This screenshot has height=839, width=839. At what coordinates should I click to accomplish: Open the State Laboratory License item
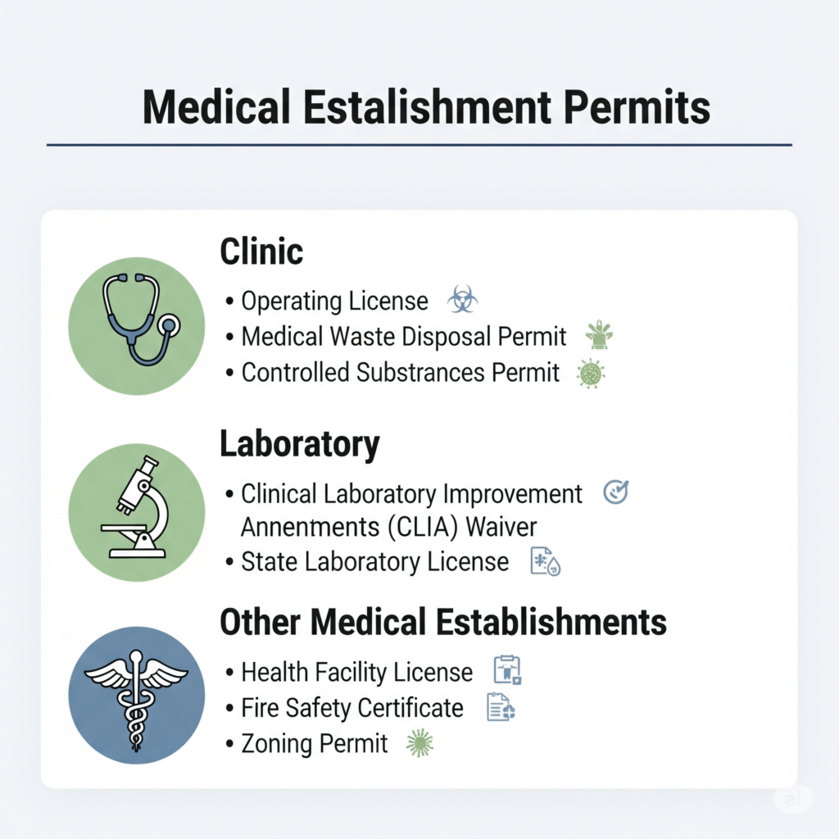point(374,562)
